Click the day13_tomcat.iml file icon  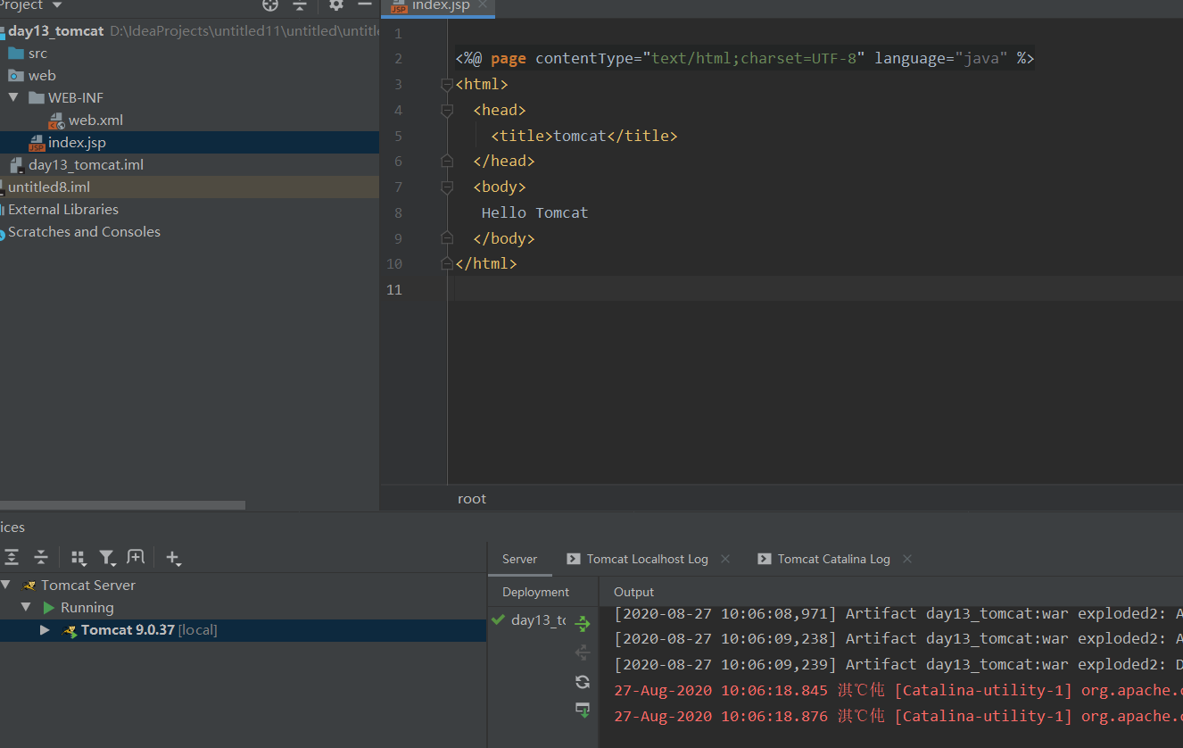[16, 165]
